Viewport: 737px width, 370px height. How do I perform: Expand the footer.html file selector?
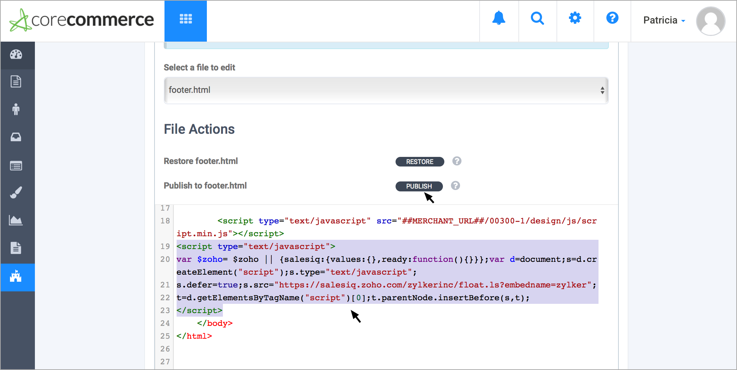click(386, 90)
